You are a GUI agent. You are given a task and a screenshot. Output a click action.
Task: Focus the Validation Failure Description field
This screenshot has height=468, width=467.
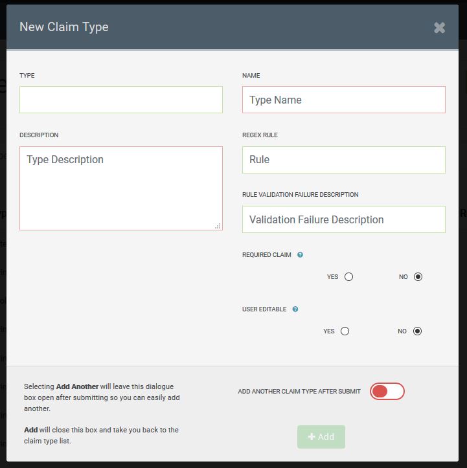(344, 219)
